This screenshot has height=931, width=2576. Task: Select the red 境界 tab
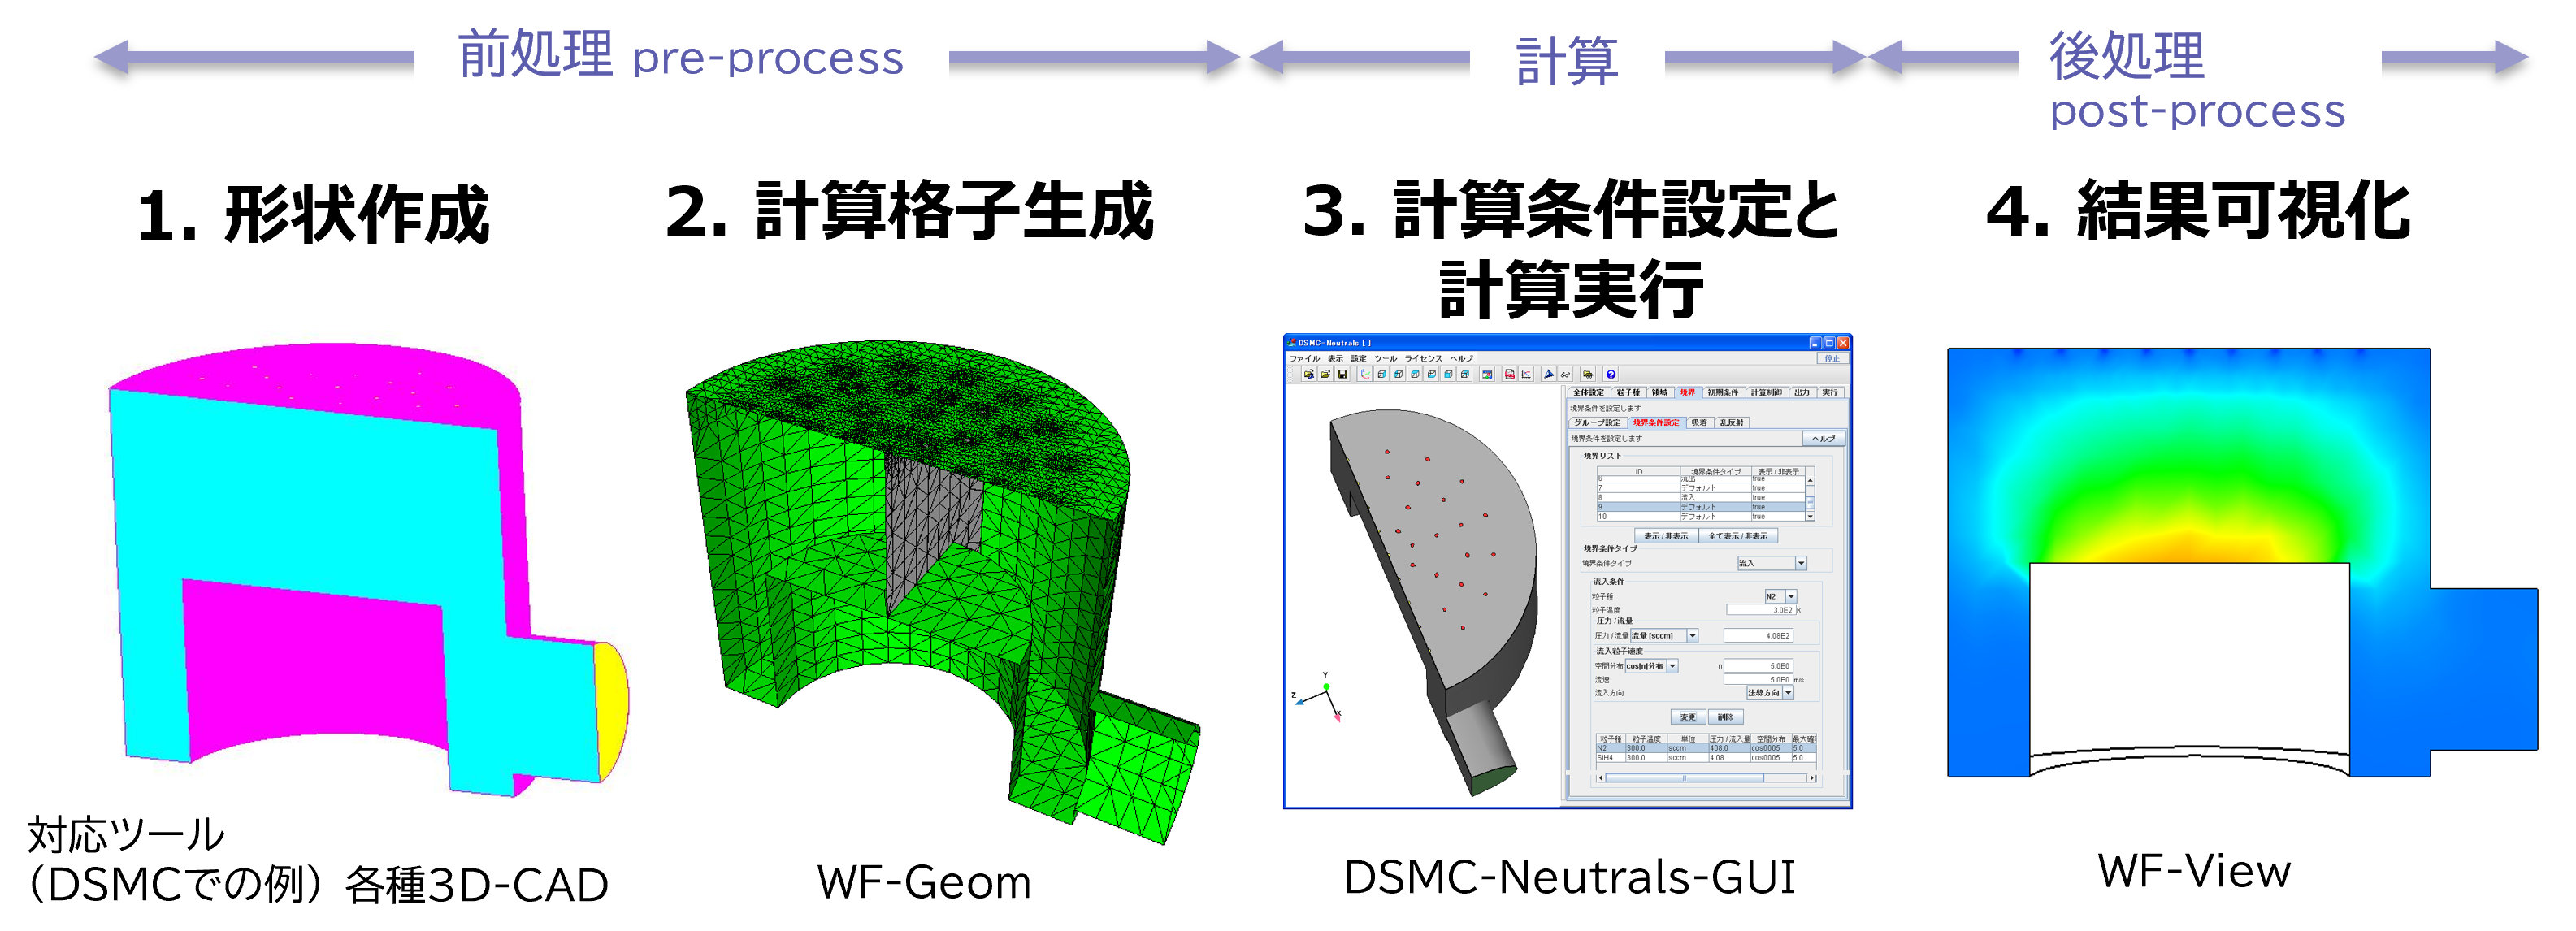pos(1688,393)
